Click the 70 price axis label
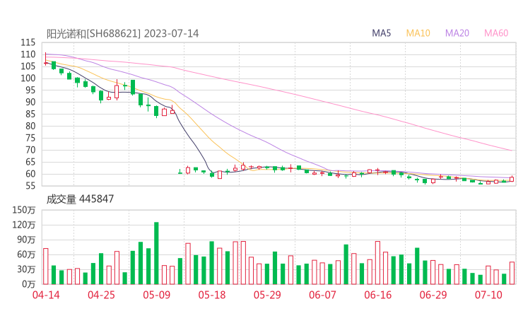 [30, 150]
